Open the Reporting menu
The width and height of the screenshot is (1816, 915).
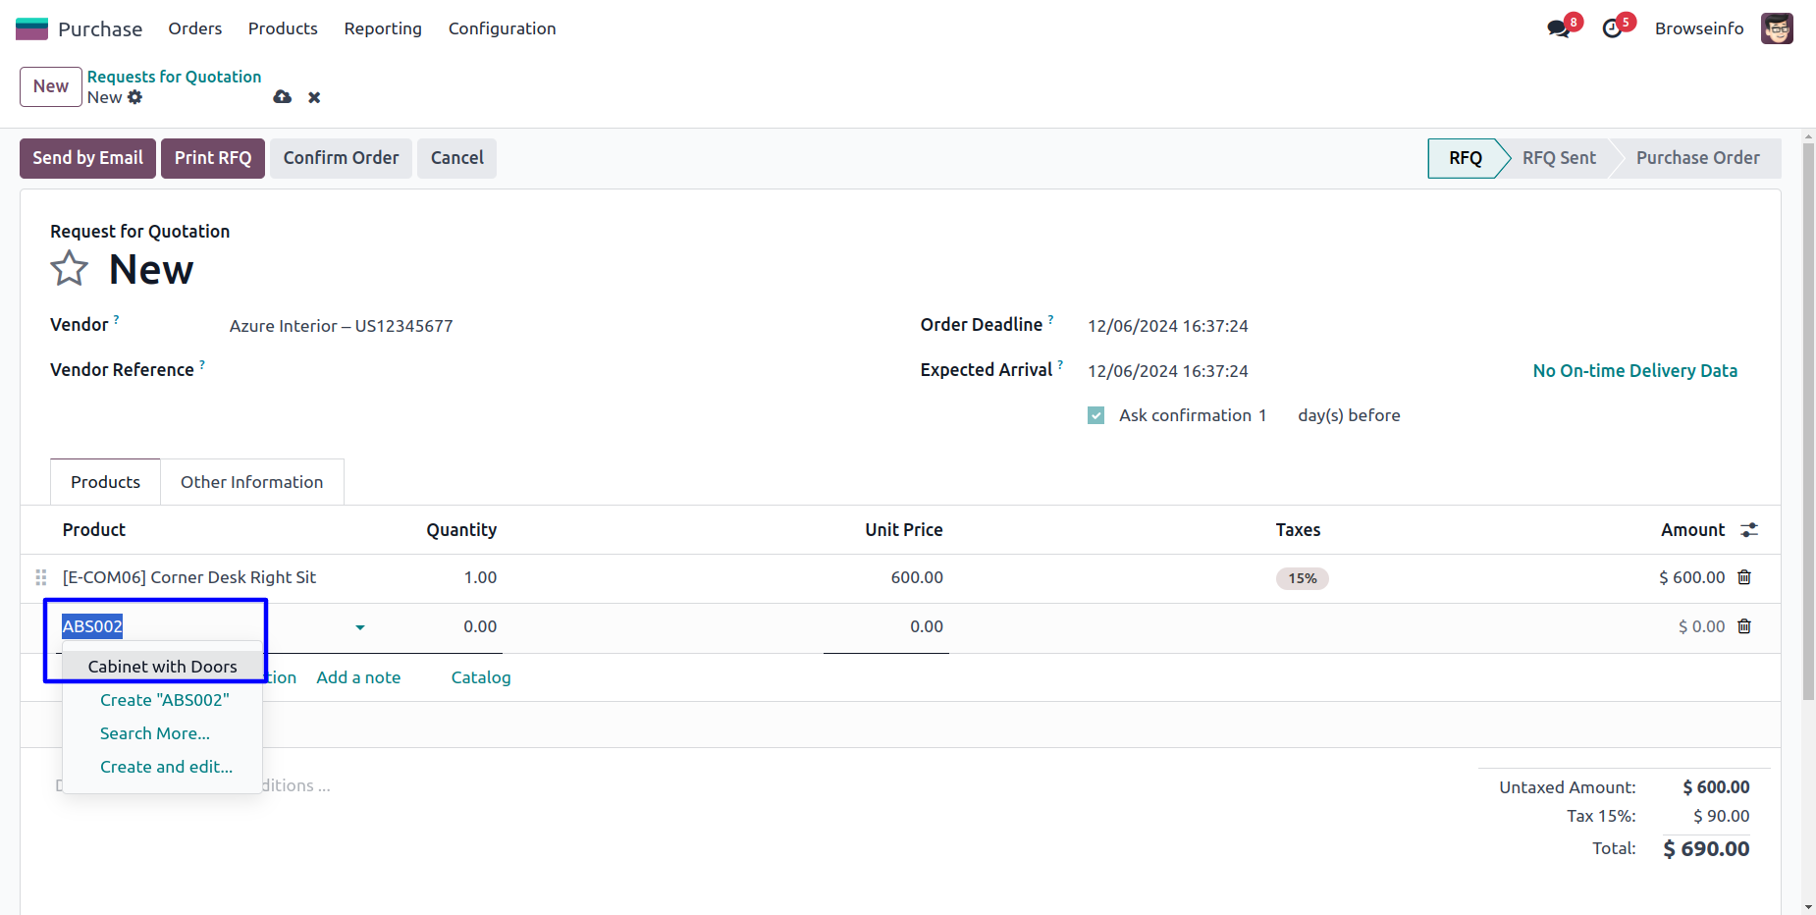coord(383,28)
